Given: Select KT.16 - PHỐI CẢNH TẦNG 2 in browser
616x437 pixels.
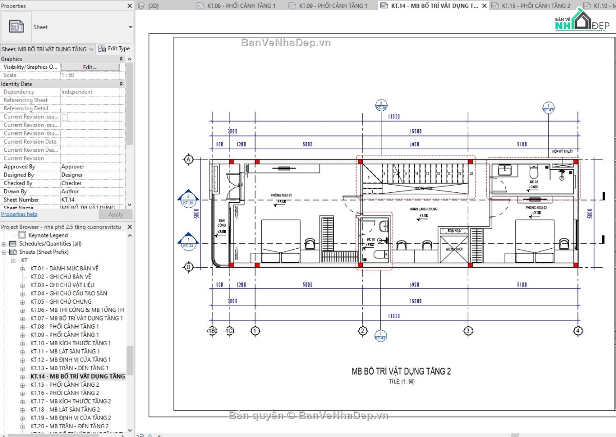Looking at the screenshot, I should [x=65, y=393].
